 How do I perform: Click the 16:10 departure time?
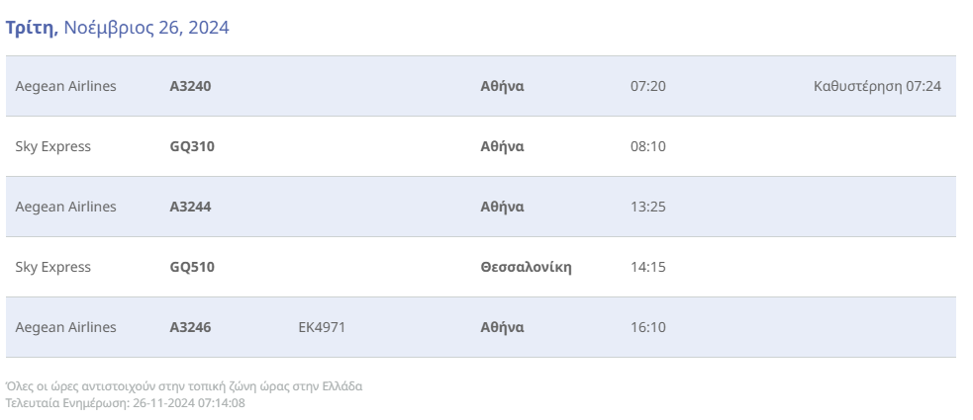[647, 327]
